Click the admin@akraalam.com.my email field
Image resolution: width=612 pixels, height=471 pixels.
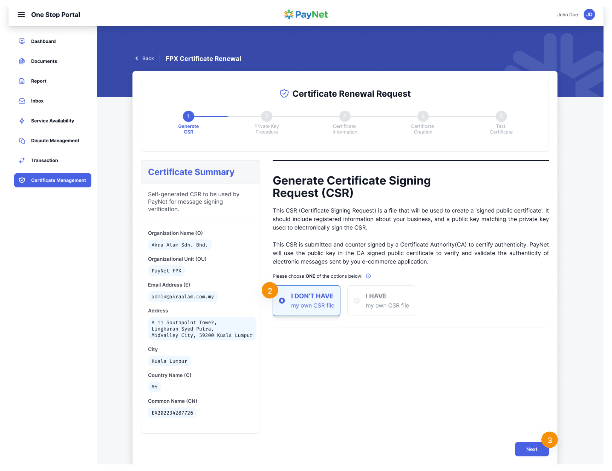click(x=183, y=296)
